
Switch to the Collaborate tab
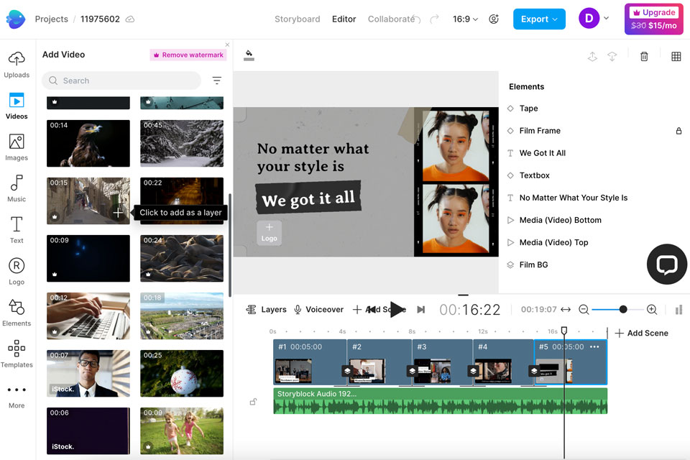(x=391, y=19)
